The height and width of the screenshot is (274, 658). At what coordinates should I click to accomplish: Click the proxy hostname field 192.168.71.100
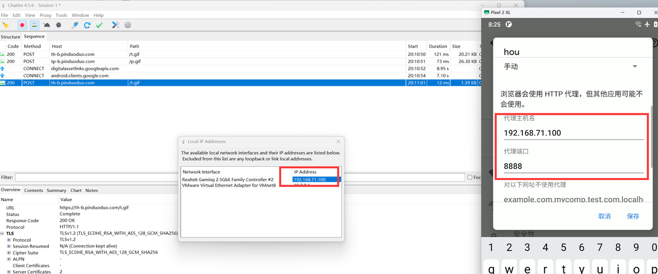(x=573, y=133)
